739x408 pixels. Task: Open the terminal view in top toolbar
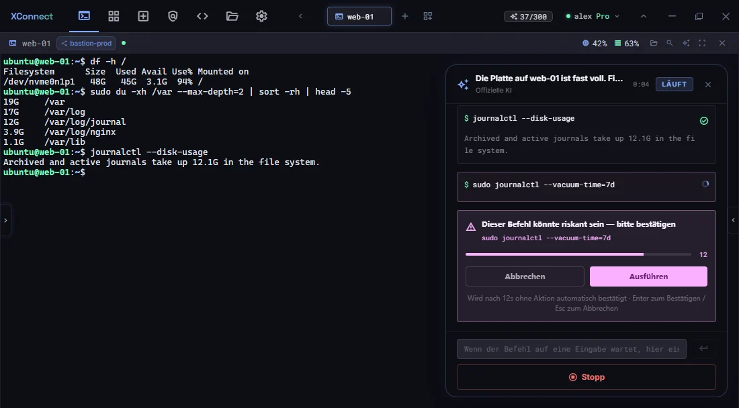[x=84, y=16]
